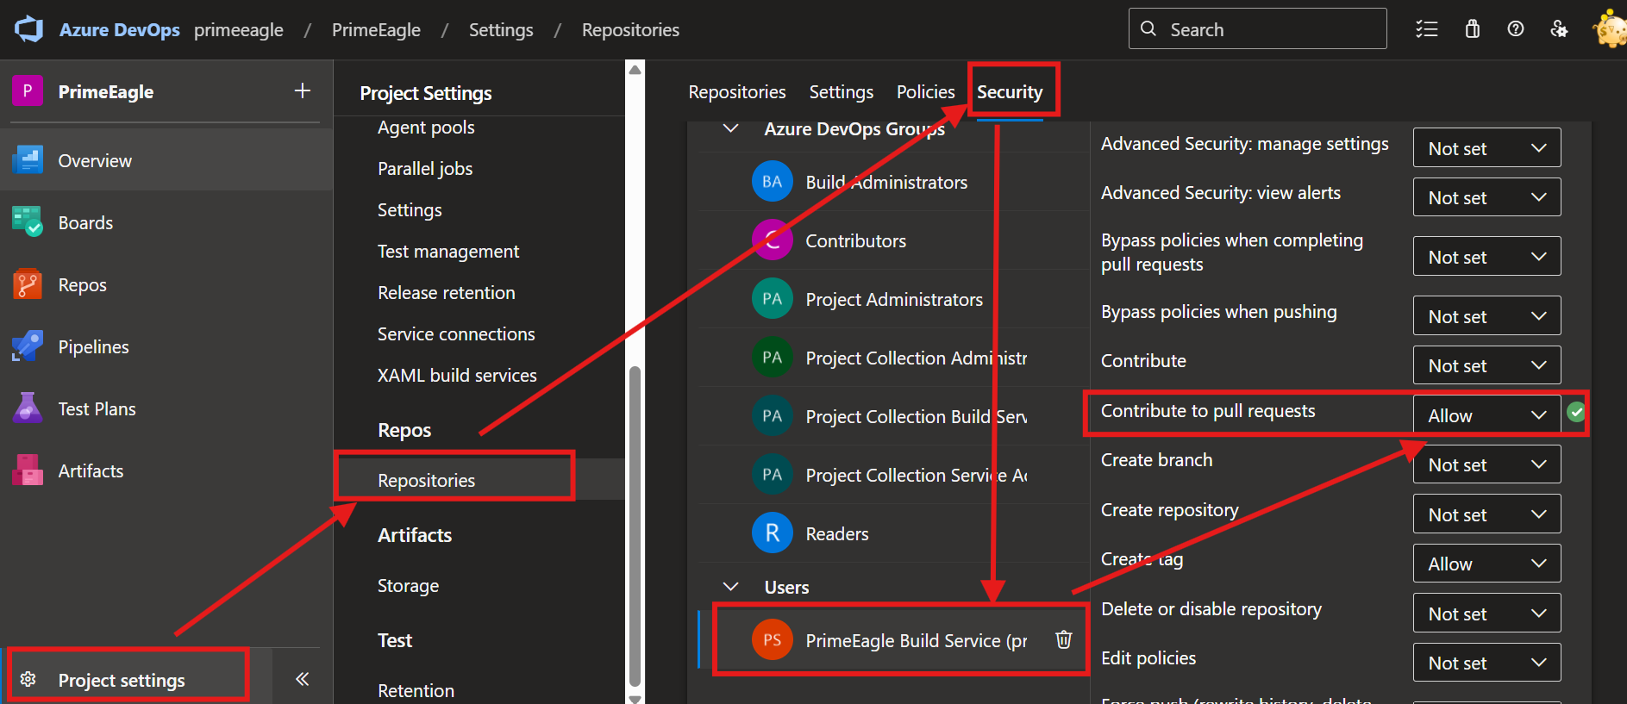Open XAML build services settings
The width and height of the screenshot is (1627, 704).
[457, 376]
